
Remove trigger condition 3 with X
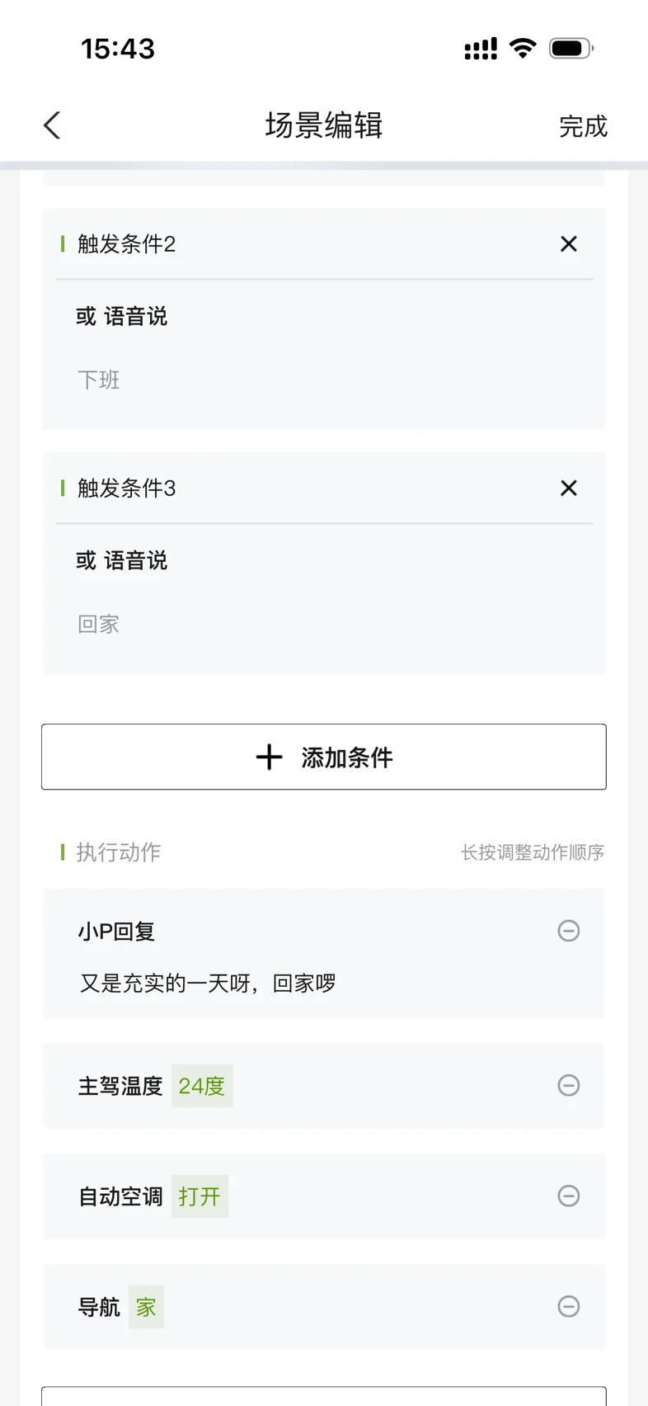click(568, 488)
